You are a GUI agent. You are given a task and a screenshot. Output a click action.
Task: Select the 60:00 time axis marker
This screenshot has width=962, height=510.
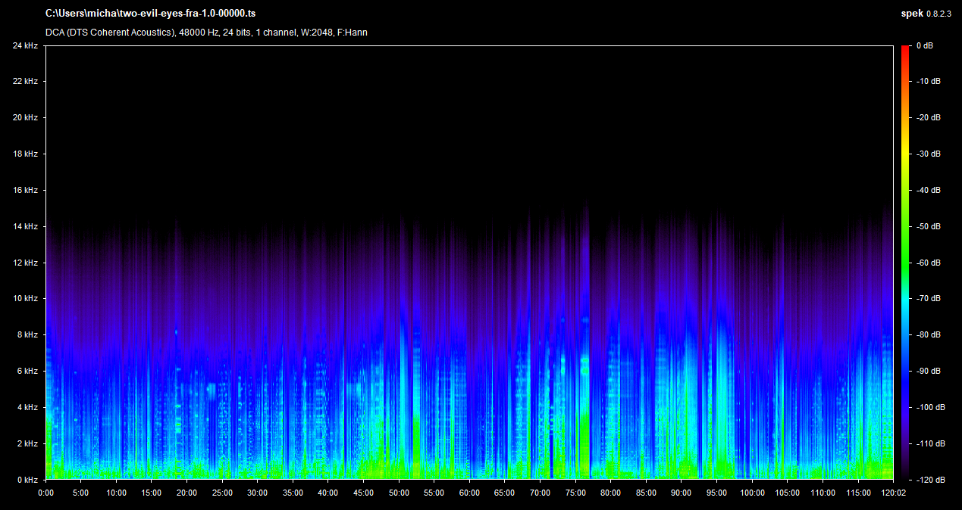(x=469, y=493)
